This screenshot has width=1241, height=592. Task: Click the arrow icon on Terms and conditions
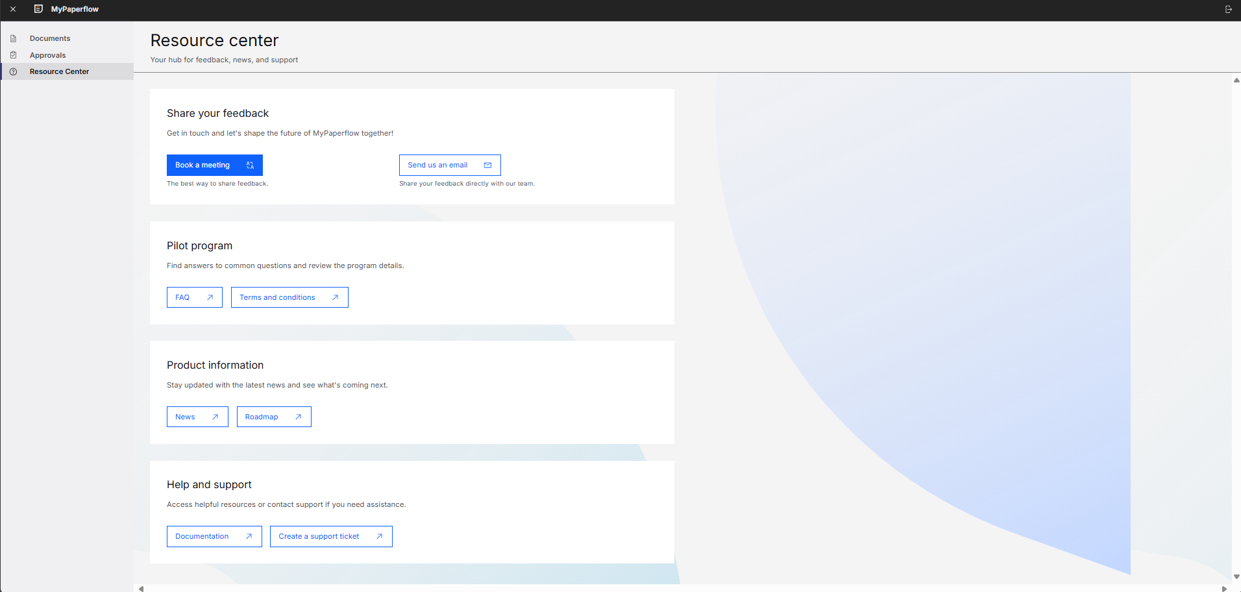click(335, 297)
